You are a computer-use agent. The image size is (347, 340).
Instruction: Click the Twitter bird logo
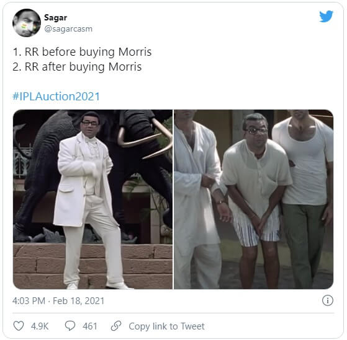coord(326,16)
